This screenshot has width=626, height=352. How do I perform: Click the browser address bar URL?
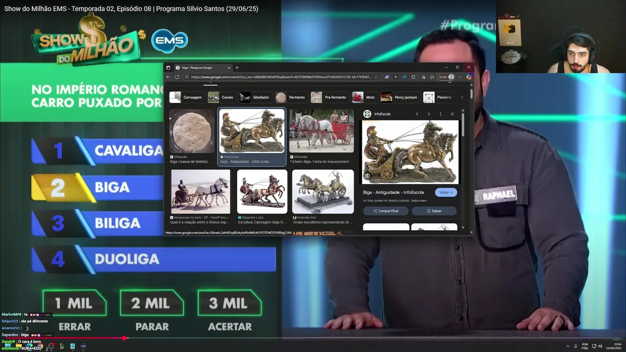point(281,77)
